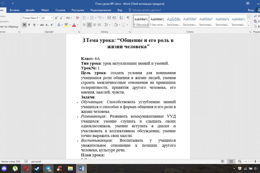Toggle show paragraph marks (¶)
The height and width of the screenshot is (173, 260).
click(x=128, y=18)
